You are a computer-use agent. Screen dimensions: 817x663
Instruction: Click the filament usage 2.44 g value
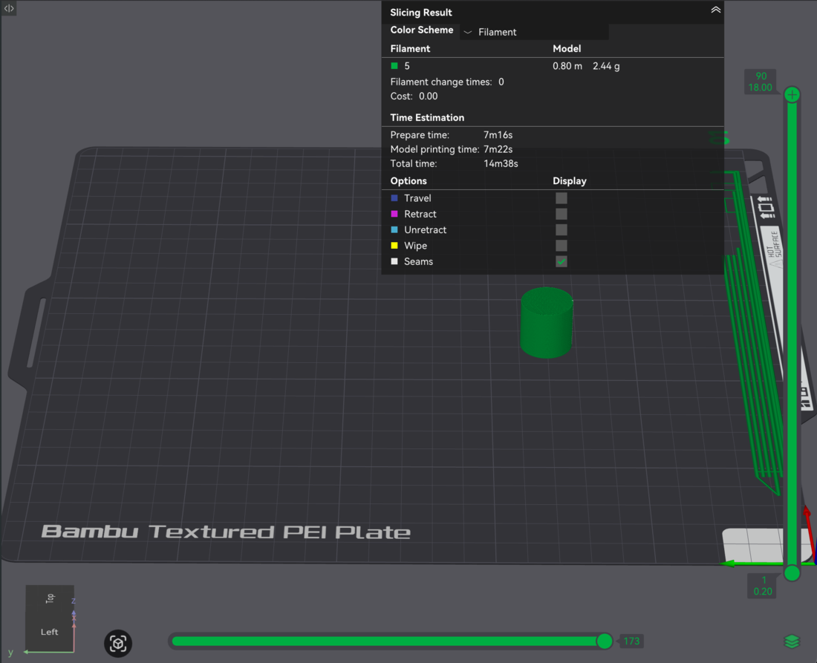click(x=606, y=66)
